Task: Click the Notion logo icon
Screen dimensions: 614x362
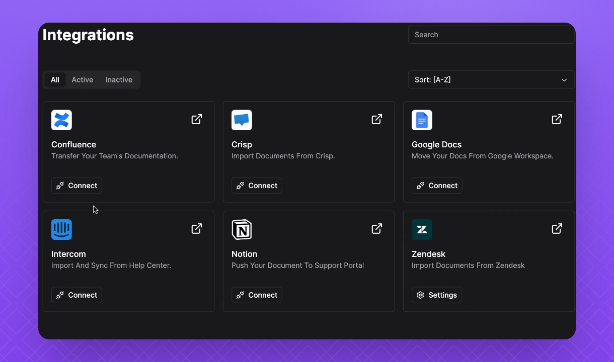Action: pyautogui.click(x=242, y=229)
